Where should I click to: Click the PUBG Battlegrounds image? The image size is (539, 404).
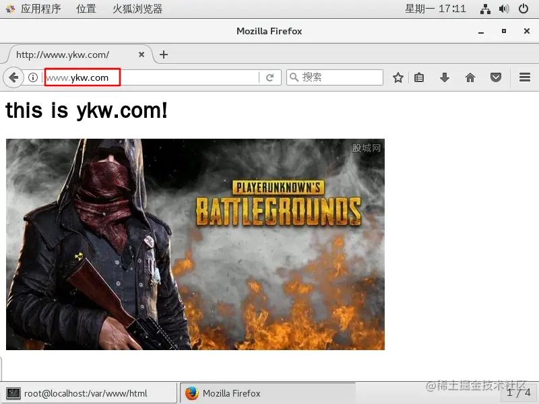click(x=195, y=244)
